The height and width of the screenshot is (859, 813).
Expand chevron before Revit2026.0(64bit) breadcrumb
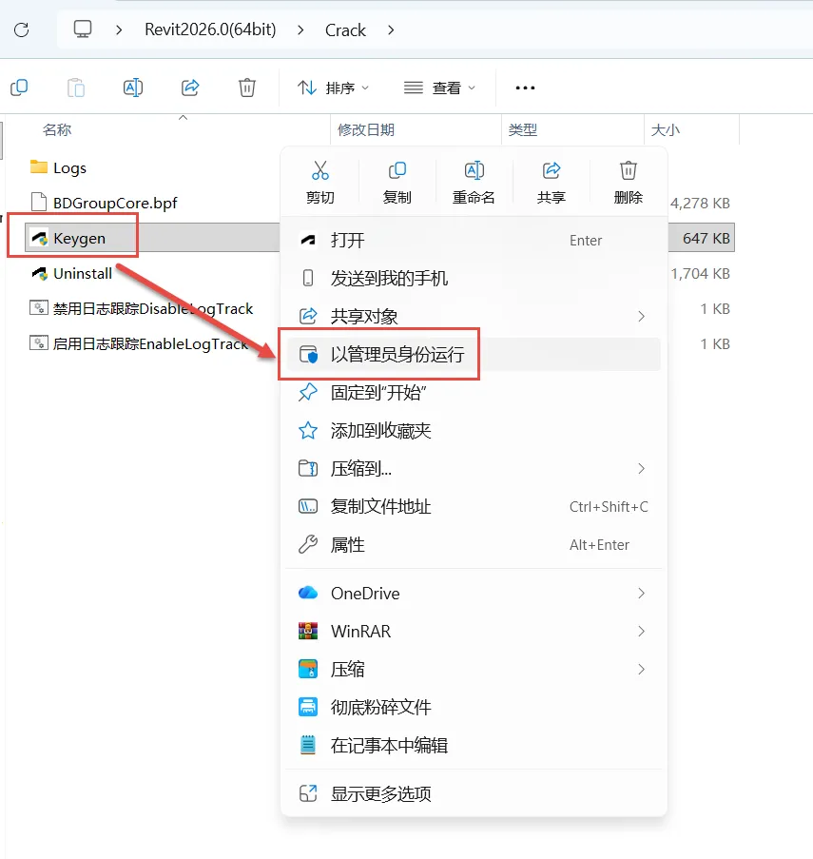pyautogui.click(x=119, y=29)
